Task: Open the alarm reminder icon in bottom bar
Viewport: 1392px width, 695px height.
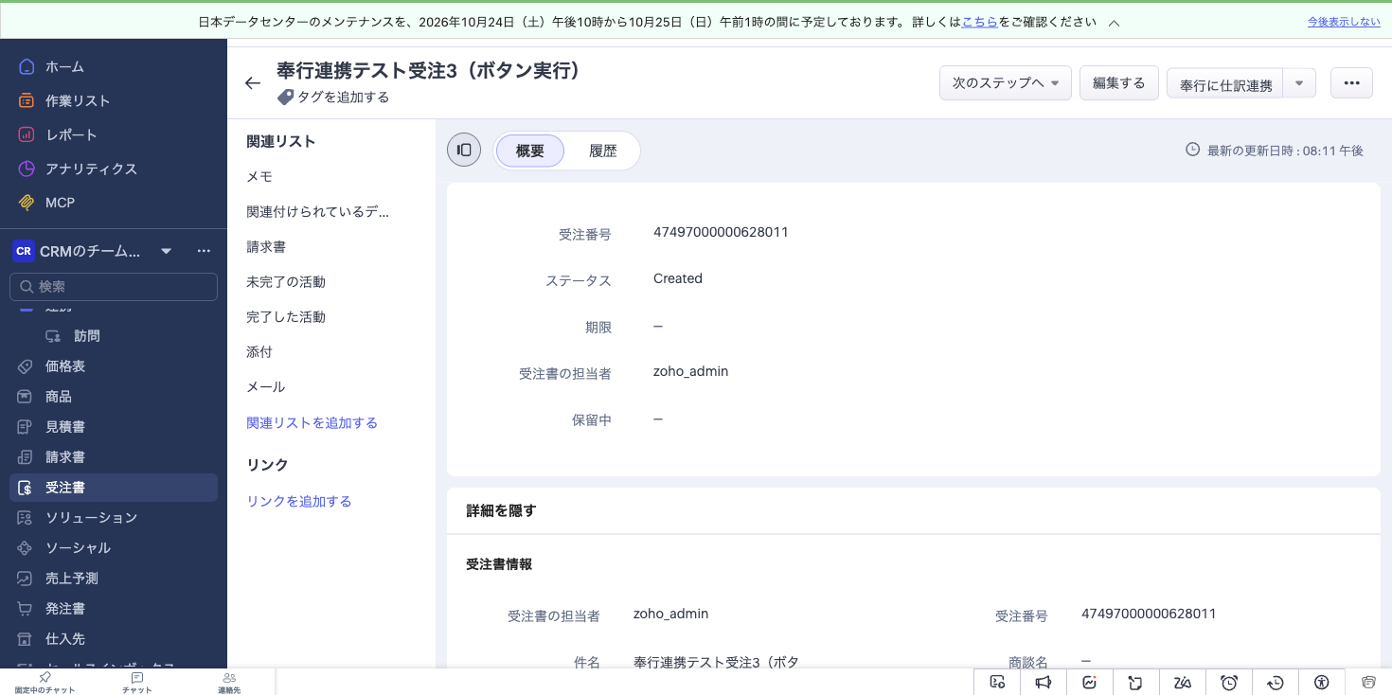Action: tap(1229, 683)
